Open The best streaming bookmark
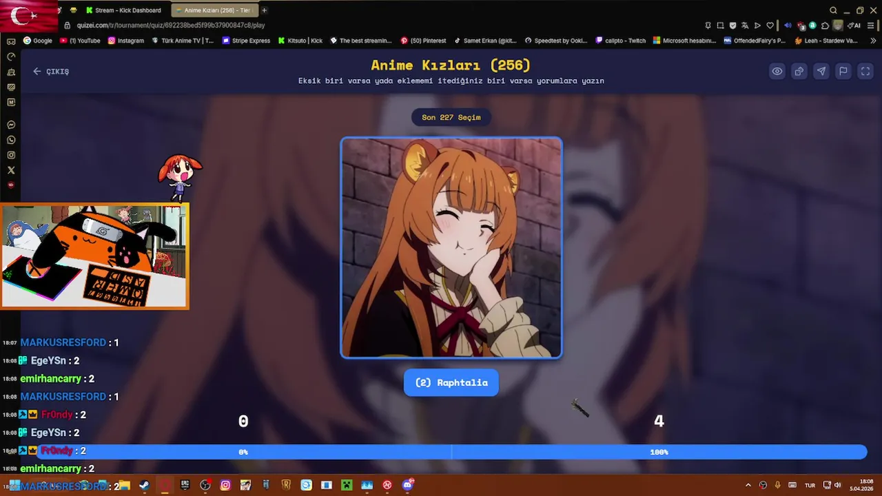Screen dimensions: 882x496 coord(361,41)
